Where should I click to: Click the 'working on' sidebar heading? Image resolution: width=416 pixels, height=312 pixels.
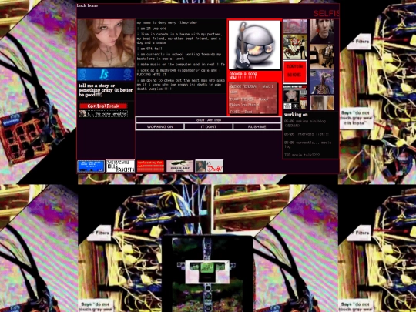pyautogui.click(x=296, y=115)
